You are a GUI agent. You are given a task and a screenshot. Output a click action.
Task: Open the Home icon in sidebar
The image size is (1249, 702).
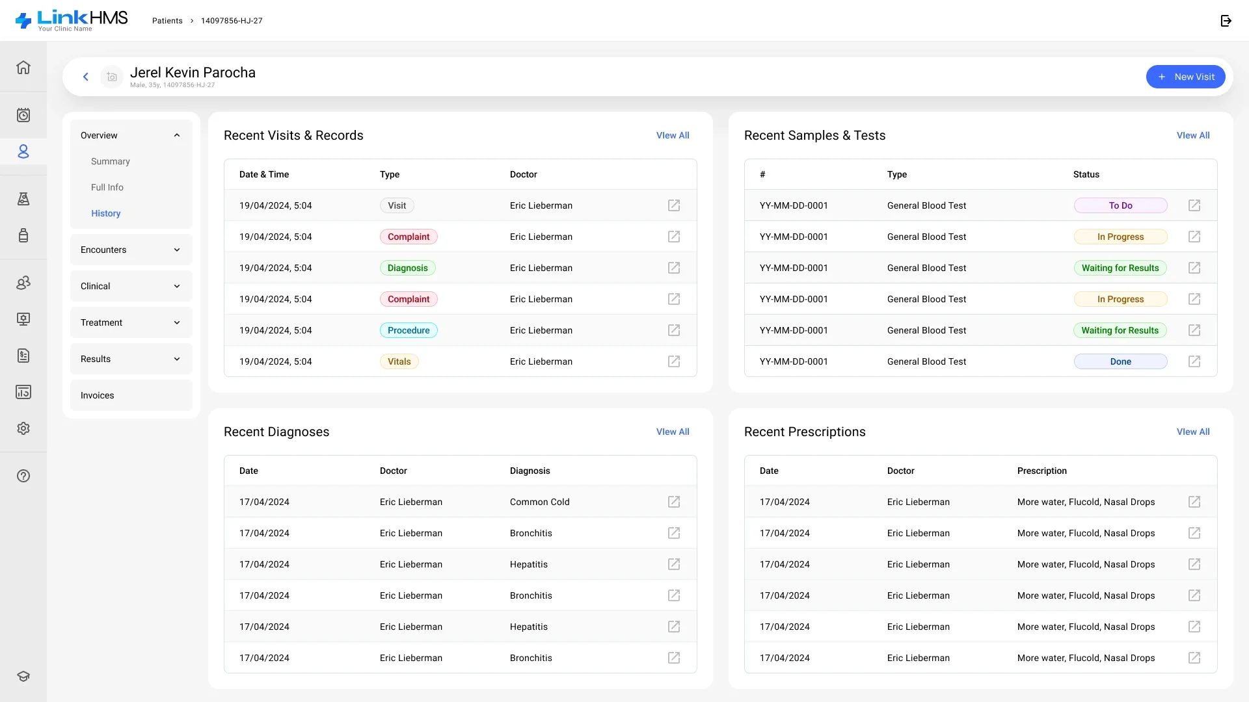[23, 68]
